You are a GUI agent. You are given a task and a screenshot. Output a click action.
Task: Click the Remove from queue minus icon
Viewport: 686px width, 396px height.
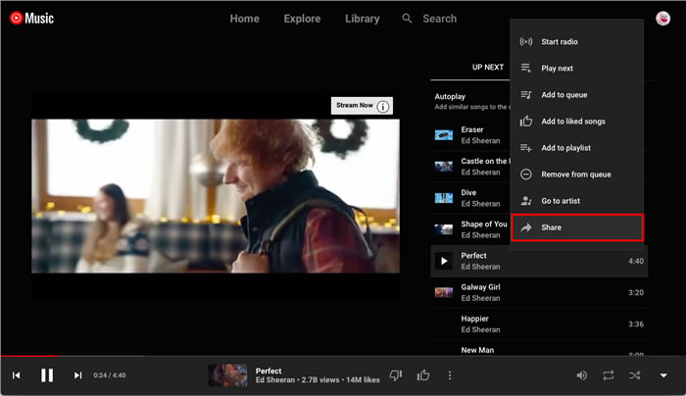pyautogui.click(x=526, y=174)
